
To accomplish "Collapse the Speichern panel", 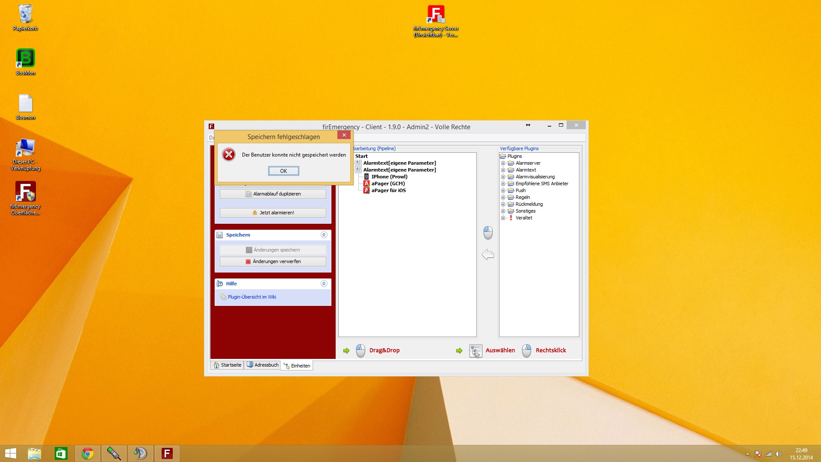I will click(324, 235).
